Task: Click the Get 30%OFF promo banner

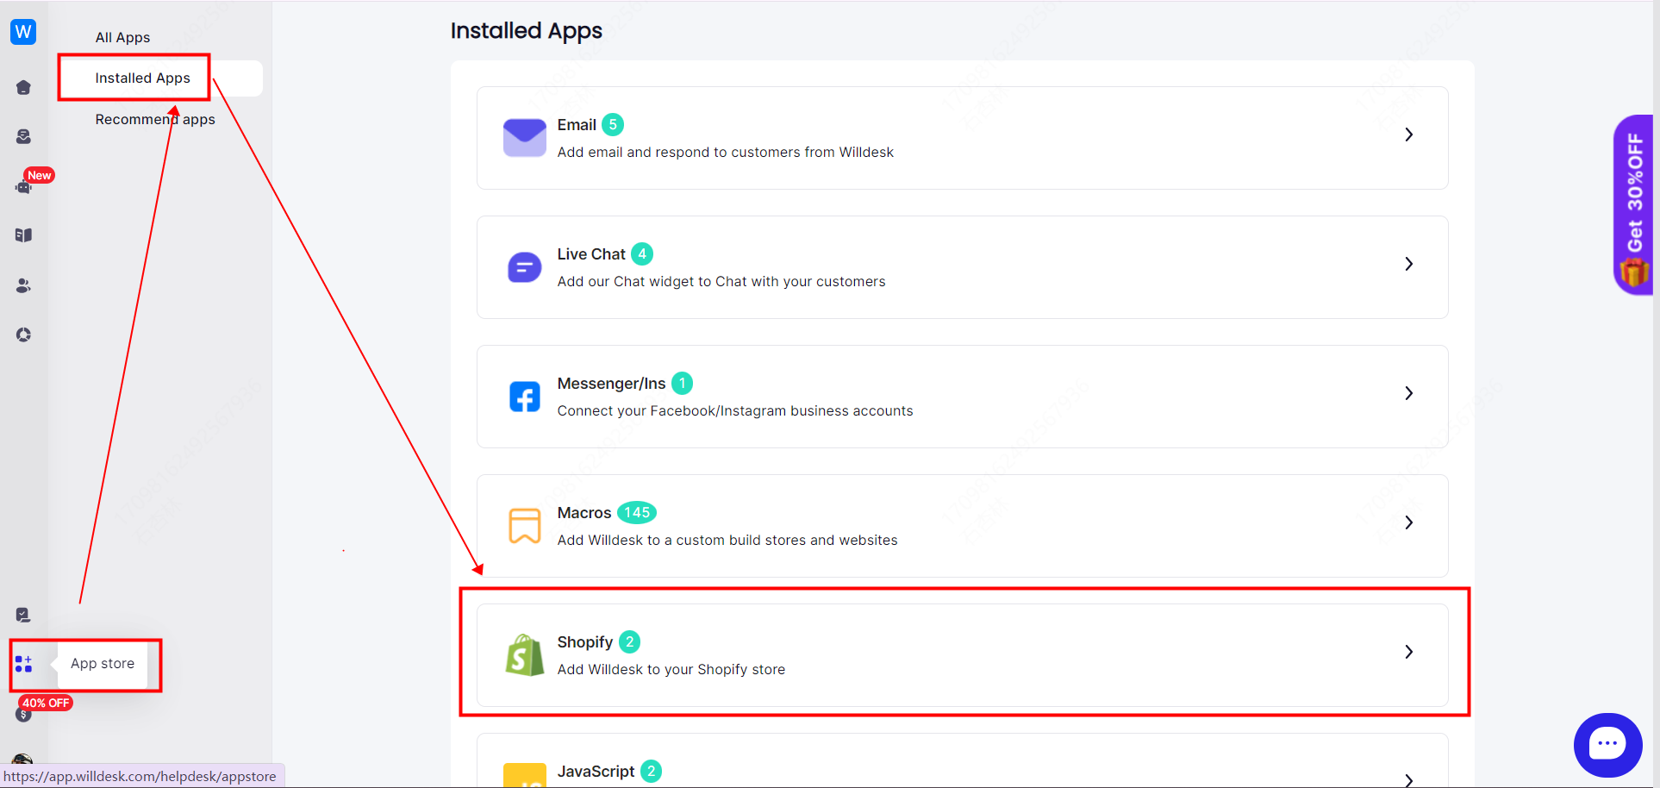Action: (x=1634, y=204)
